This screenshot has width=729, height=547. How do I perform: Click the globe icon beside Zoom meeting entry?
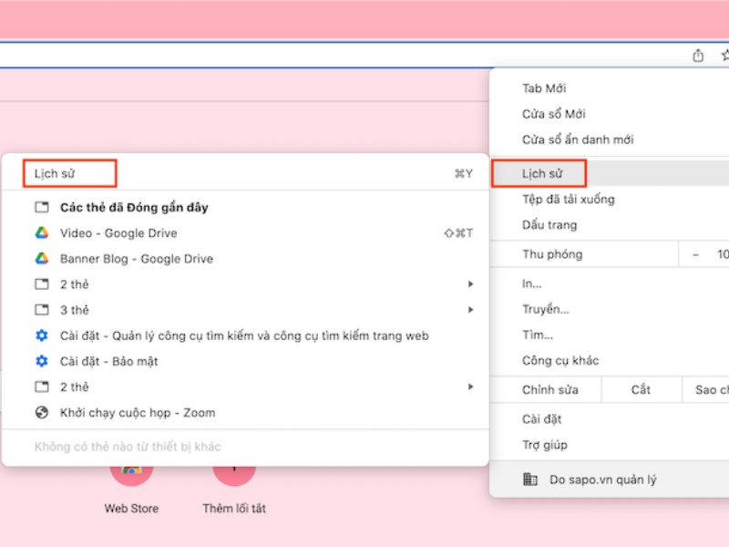40,412
